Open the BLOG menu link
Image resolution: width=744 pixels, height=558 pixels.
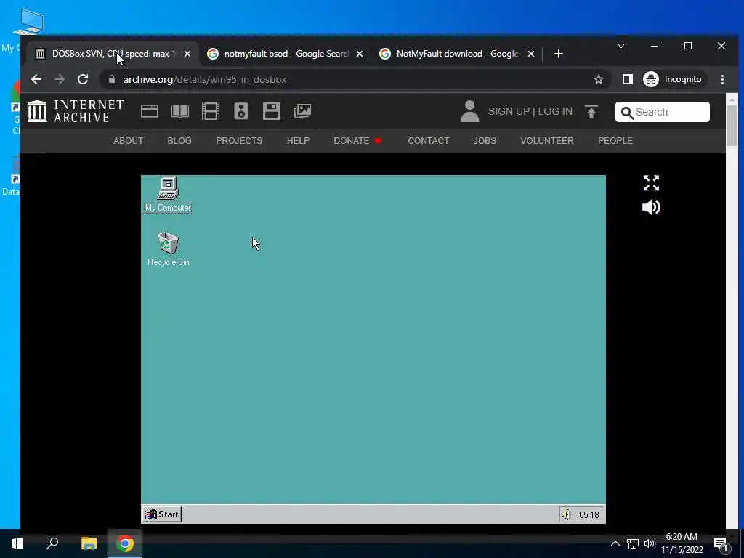click(x=179, y=141)
